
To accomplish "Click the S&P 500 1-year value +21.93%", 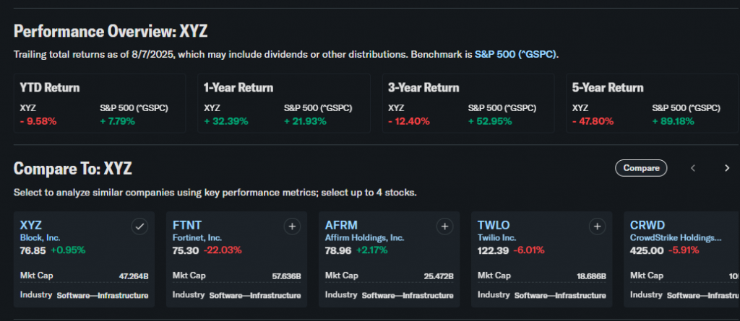I will click(306, 121).
